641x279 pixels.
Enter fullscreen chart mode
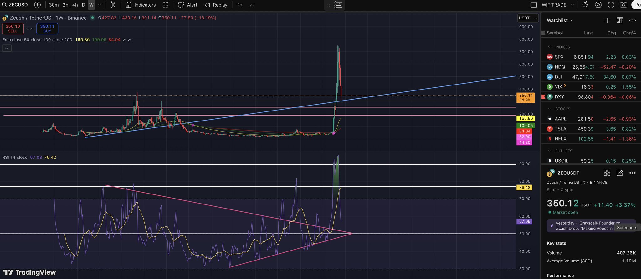[x=611, y=5]
